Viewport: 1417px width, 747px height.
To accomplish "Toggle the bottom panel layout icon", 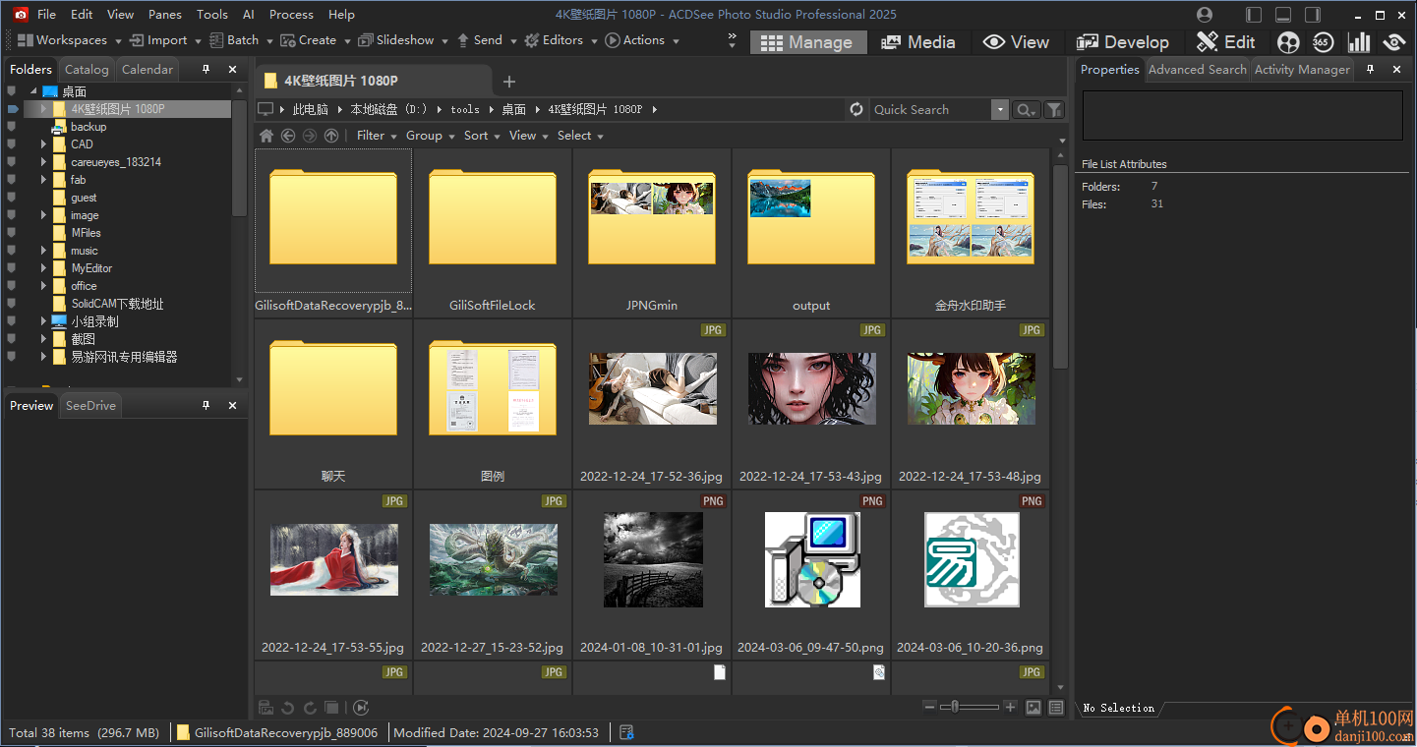I will 1283,15.
